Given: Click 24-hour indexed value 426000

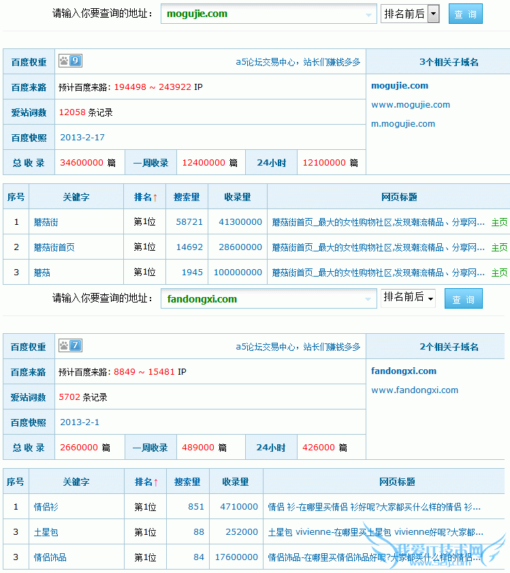Looking at the screenshot, I should pyautogui.click(x=319, y=447).
